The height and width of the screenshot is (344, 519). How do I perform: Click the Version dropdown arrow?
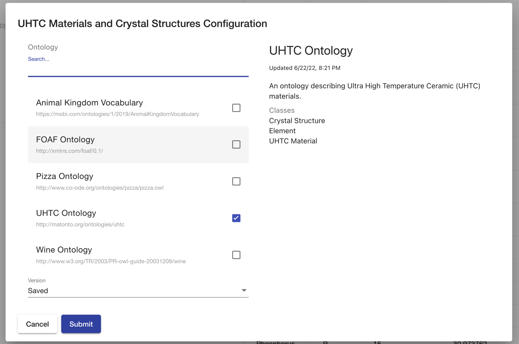point(244,290)
